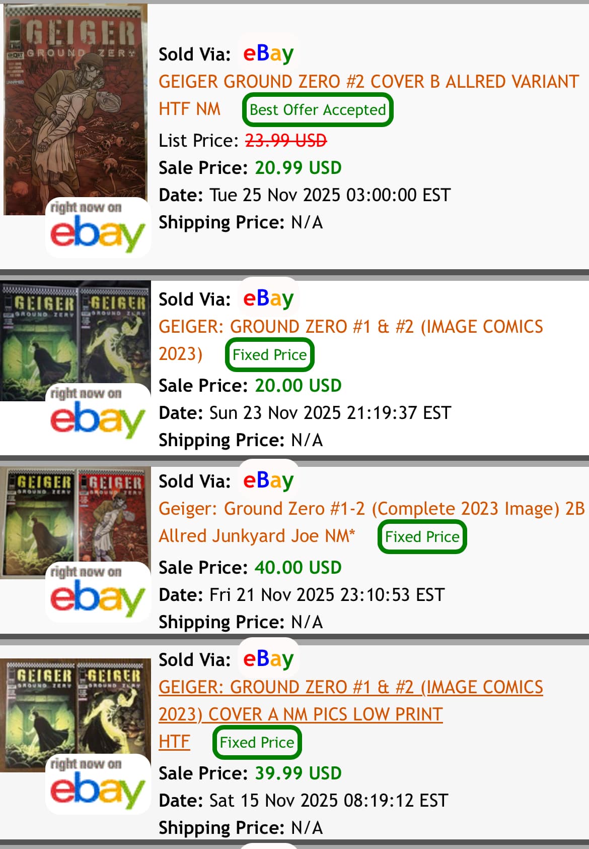Select the 'Best Offer Accepted' badge

[x=318, y=109]
